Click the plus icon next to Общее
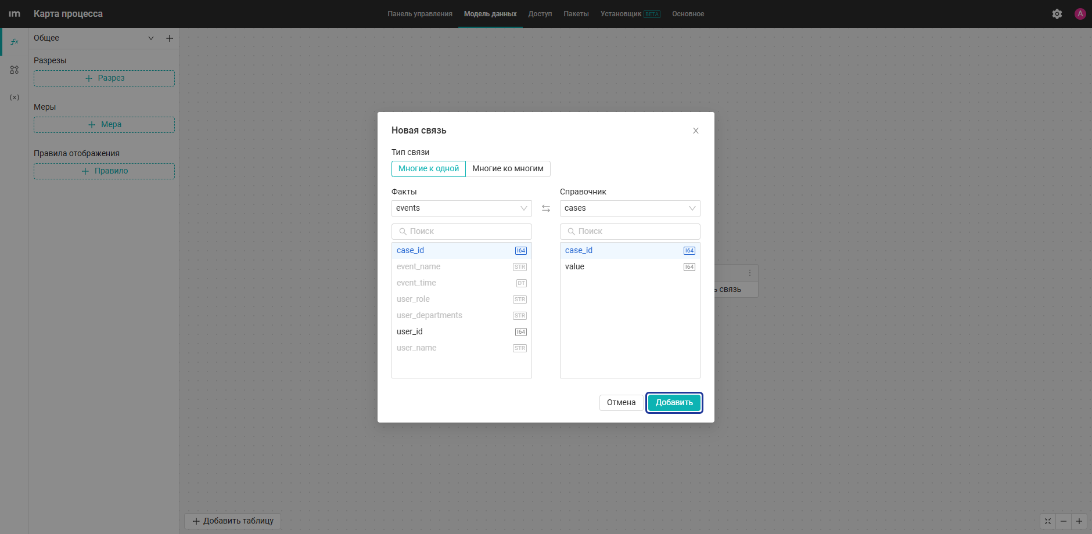Image resolution: width=1092 pixels, height=534 pixels. point(170,38)
